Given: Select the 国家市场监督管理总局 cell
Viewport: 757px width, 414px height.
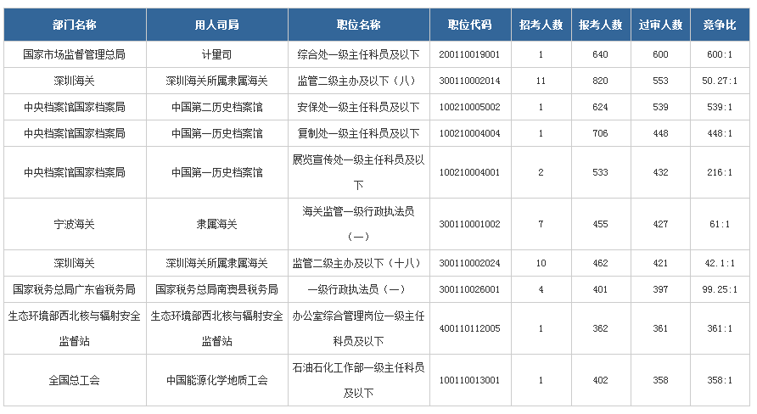Looking at the screenshot, I should (75, 54).
